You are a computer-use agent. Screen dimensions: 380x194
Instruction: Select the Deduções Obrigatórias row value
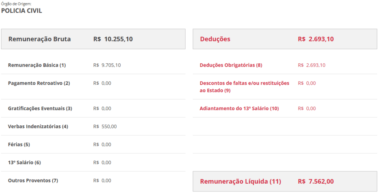(x=311, y=65)
